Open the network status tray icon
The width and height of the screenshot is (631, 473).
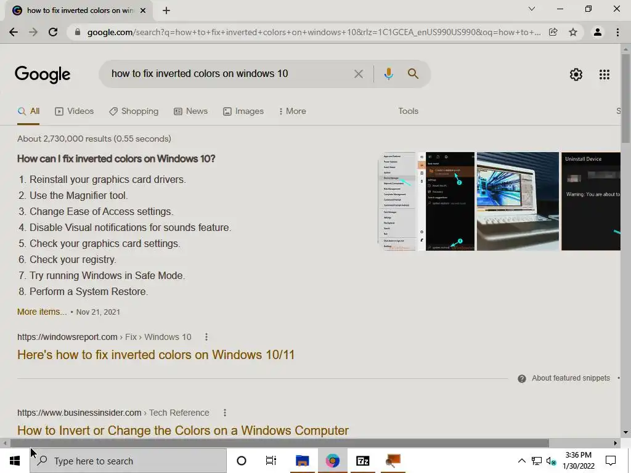(x=537, y=461)
